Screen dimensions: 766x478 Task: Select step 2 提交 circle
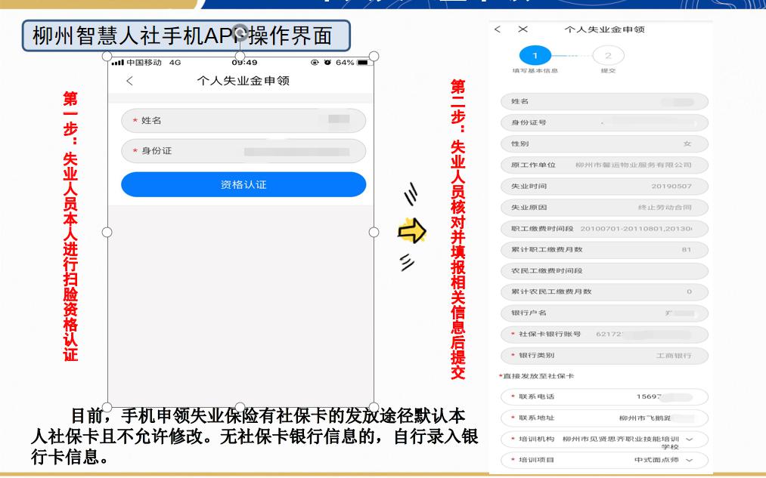click(x=608, y=55)
